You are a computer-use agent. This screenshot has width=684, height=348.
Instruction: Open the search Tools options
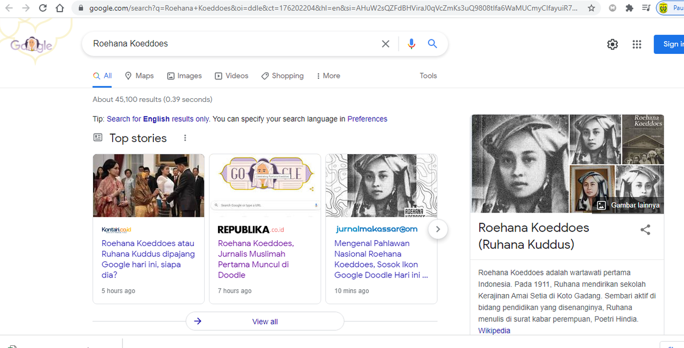click(x=428, y=76)
